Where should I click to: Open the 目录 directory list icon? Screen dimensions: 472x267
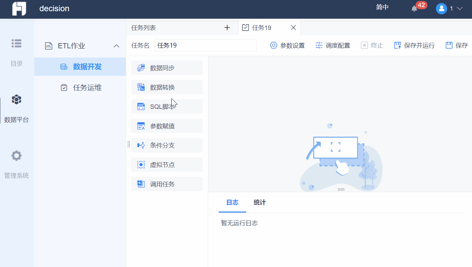click(x=16, y=43)
